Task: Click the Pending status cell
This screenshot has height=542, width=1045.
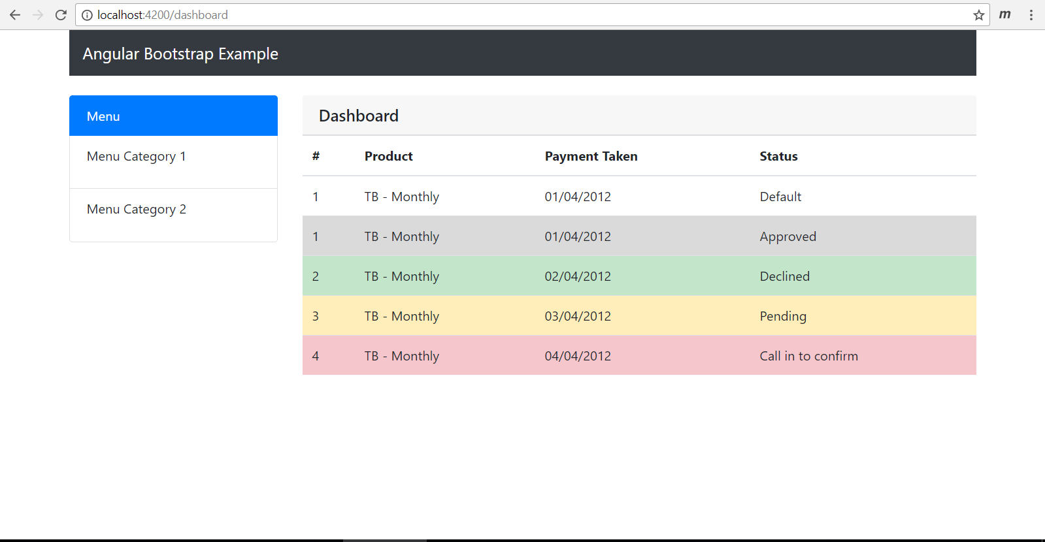Action: tap(783, 316)
